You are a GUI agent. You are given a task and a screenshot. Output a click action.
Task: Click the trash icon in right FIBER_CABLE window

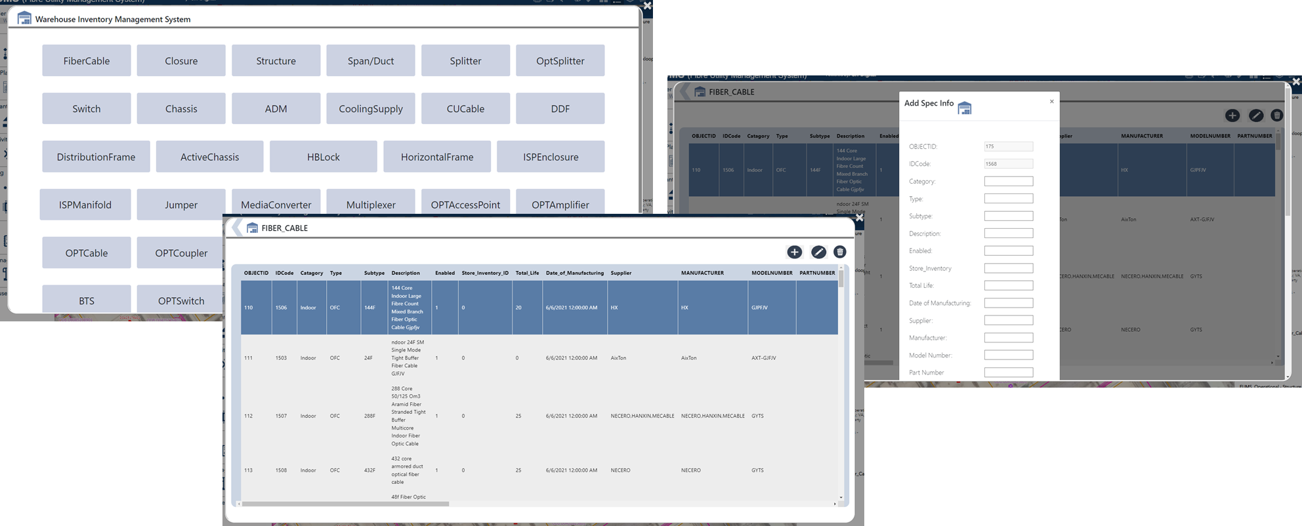point(1276,115)
